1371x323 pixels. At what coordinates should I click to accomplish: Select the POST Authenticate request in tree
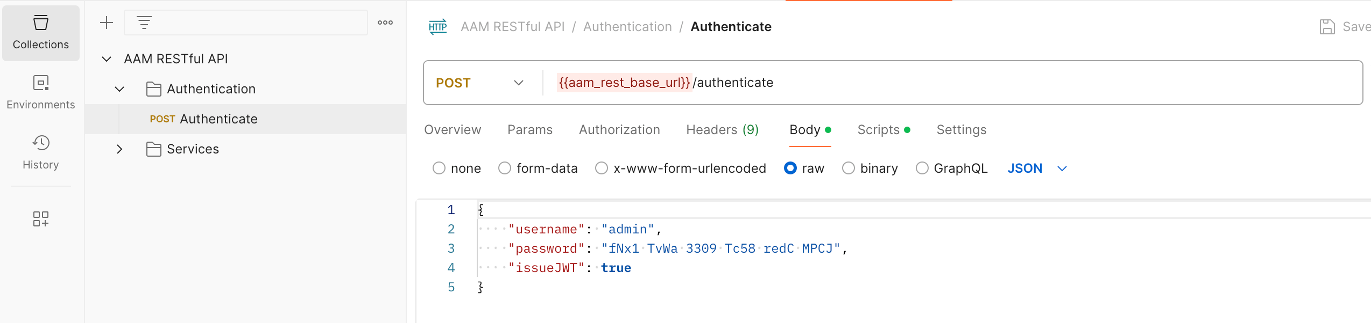[x=245, y=119]
